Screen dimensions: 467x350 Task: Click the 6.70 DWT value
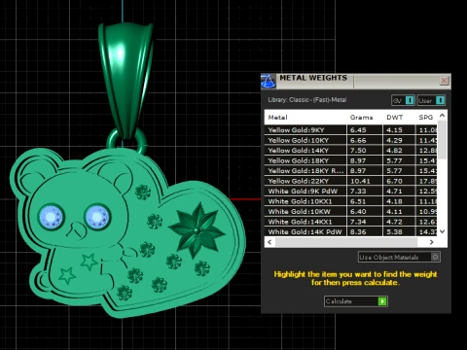(x=394, y=181)
